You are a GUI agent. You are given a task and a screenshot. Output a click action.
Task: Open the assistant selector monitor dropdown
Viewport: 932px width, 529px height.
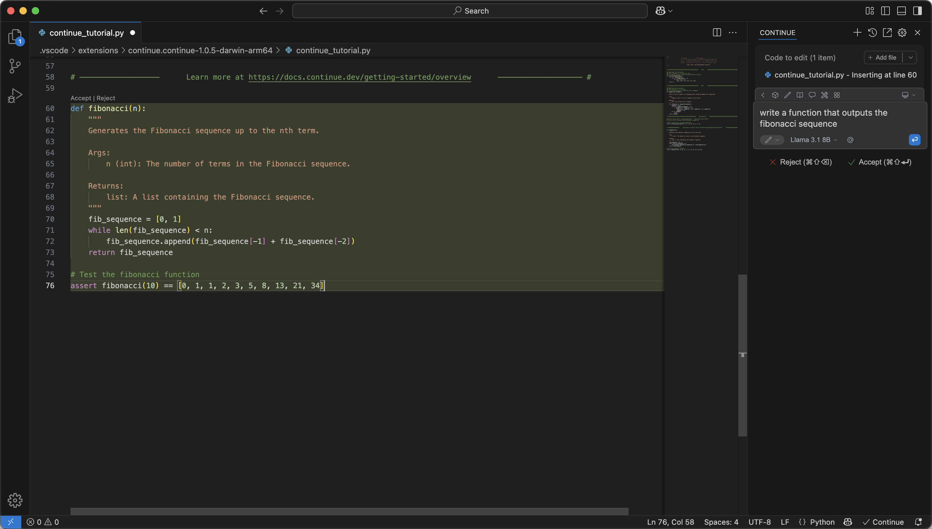tap(908, 95)
